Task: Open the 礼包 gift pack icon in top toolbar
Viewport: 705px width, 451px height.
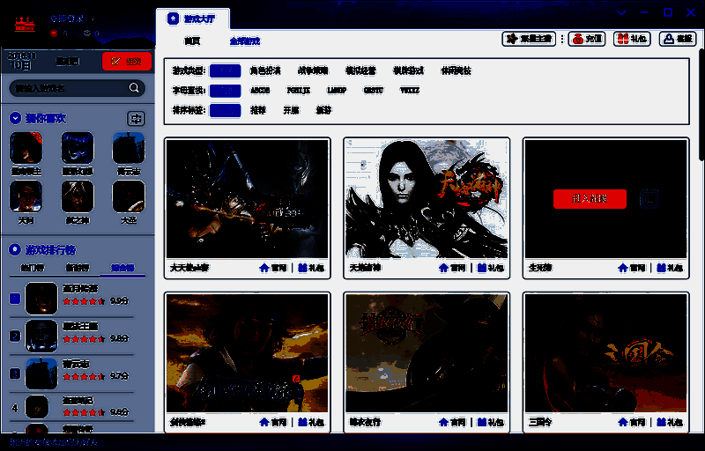Action: [631, 39]
